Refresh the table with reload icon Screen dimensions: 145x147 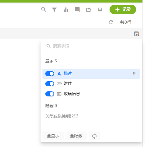click(x=111, y=22)
